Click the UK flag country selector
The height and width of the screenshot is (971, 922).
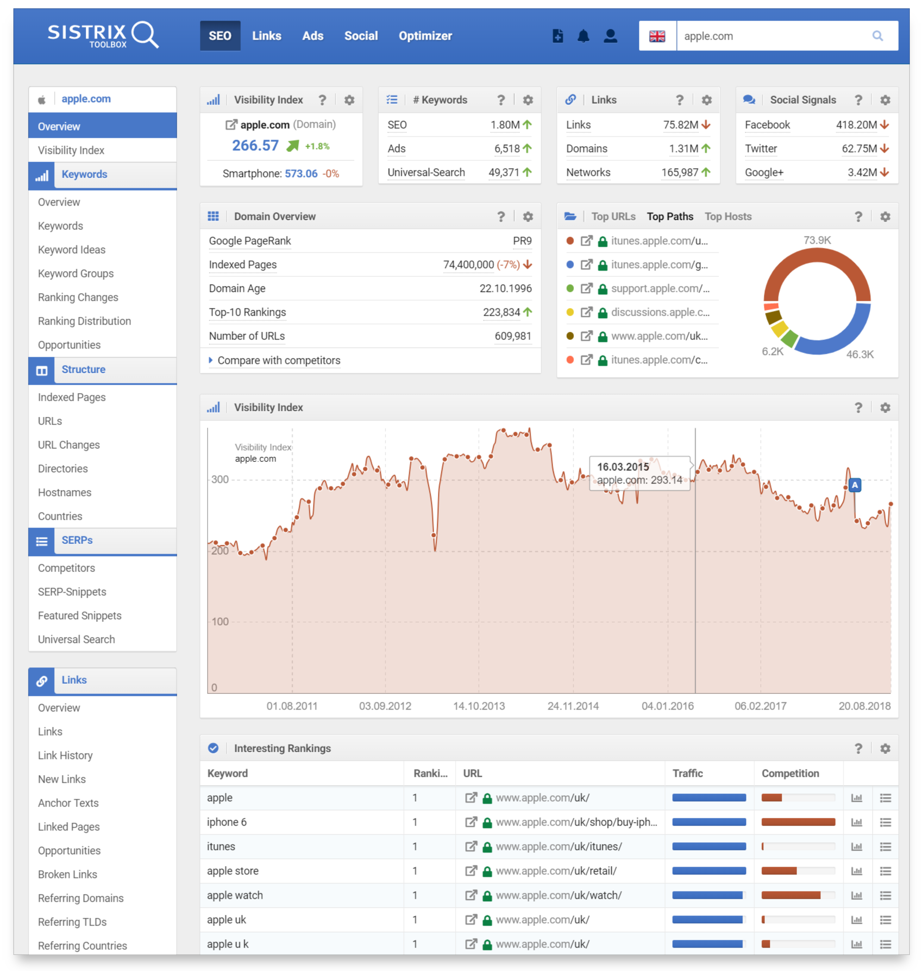click(657, 36)
